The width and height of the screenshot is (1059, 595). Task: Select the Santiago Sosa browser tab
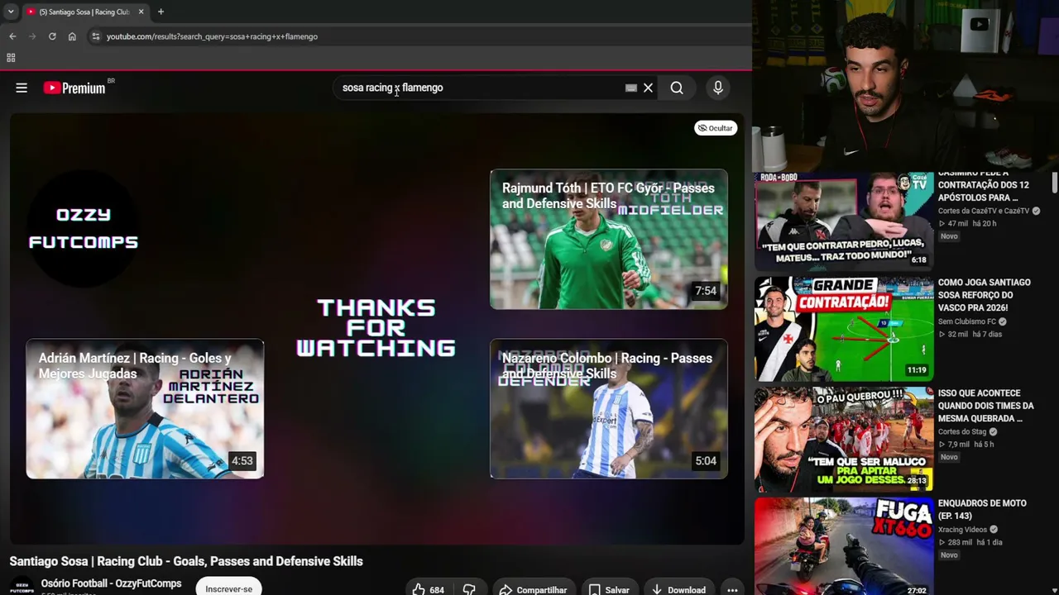85,12
